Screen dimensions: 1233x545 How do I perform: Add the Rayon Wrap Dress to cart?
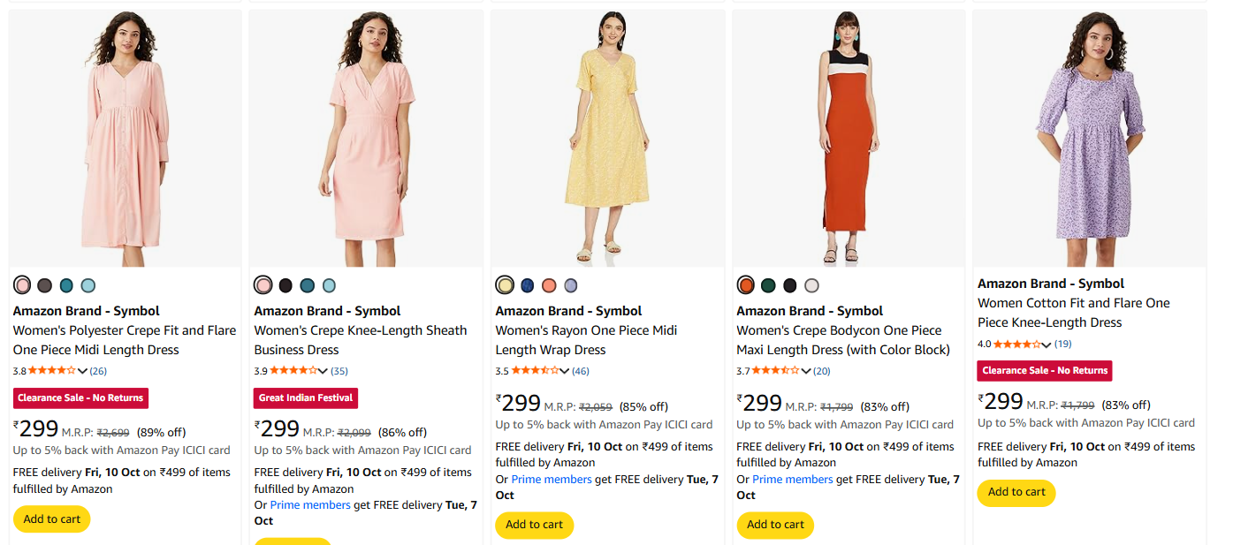pyautogui.click(x=534, y=525)
